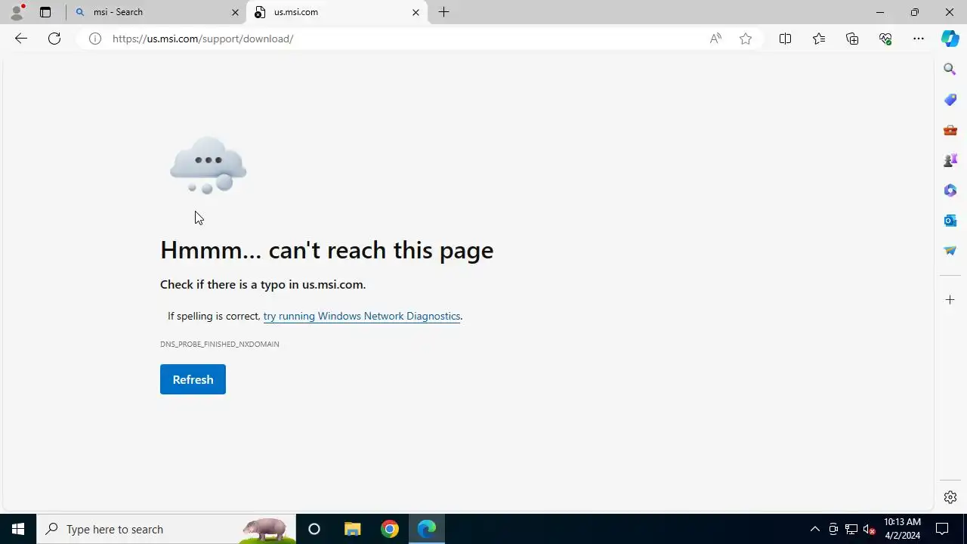The width and height of the screenshot is (967, 544).
Task: Open the Windows Start menu
Action: click(18, 529)
